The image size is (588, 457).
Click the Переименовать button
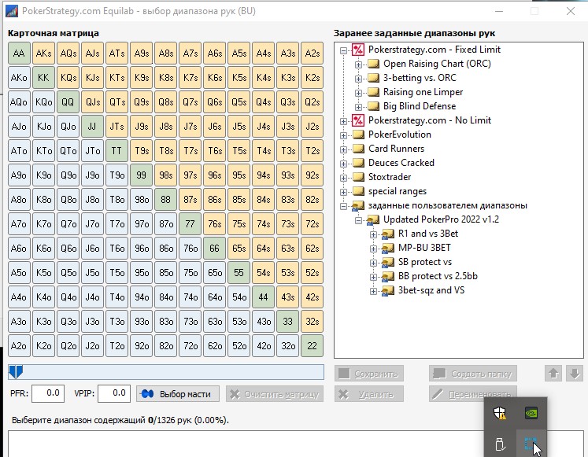pyautogui.click(x=473, y=394)
